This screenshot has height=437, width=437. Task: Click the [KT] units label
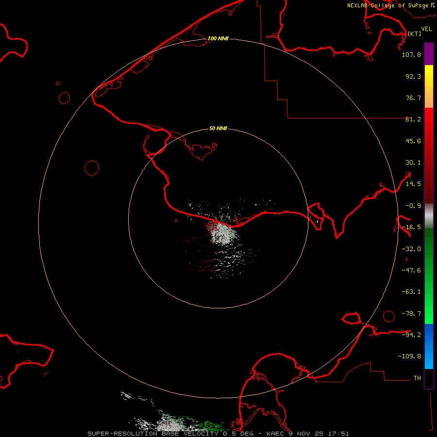pyautogui.click(x=415, y=34)
